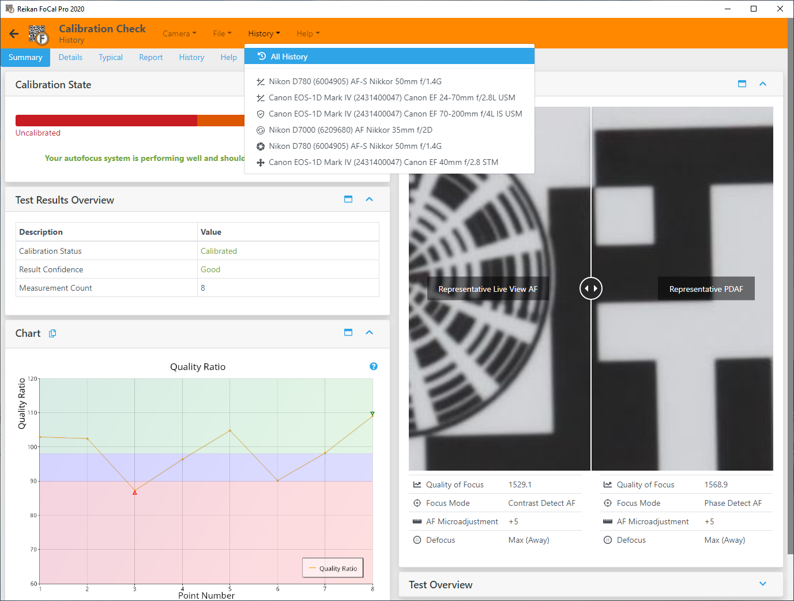Click the FoCal QR logo icon
This screenshot has height=601, width=794.
pos(39,35)
